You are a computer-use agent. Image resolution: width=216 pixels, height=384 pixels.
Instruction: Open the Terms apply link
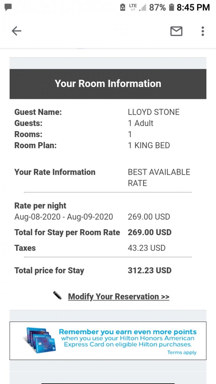click(x=182, y=353)
